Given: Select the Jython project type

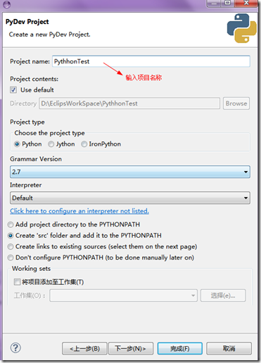Looking at the screenshot, I should point(51,144).
